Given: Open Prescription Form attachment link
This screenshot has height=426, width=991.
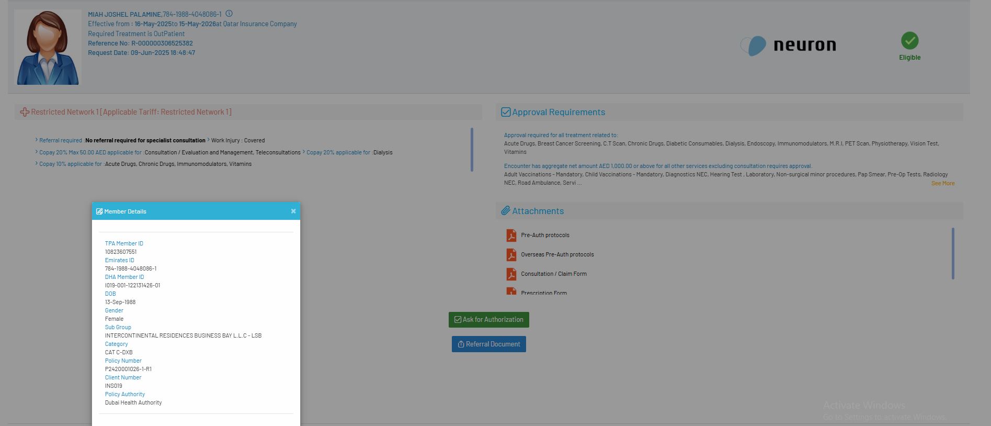Looking at the screenshot, I should pos(544,293).
